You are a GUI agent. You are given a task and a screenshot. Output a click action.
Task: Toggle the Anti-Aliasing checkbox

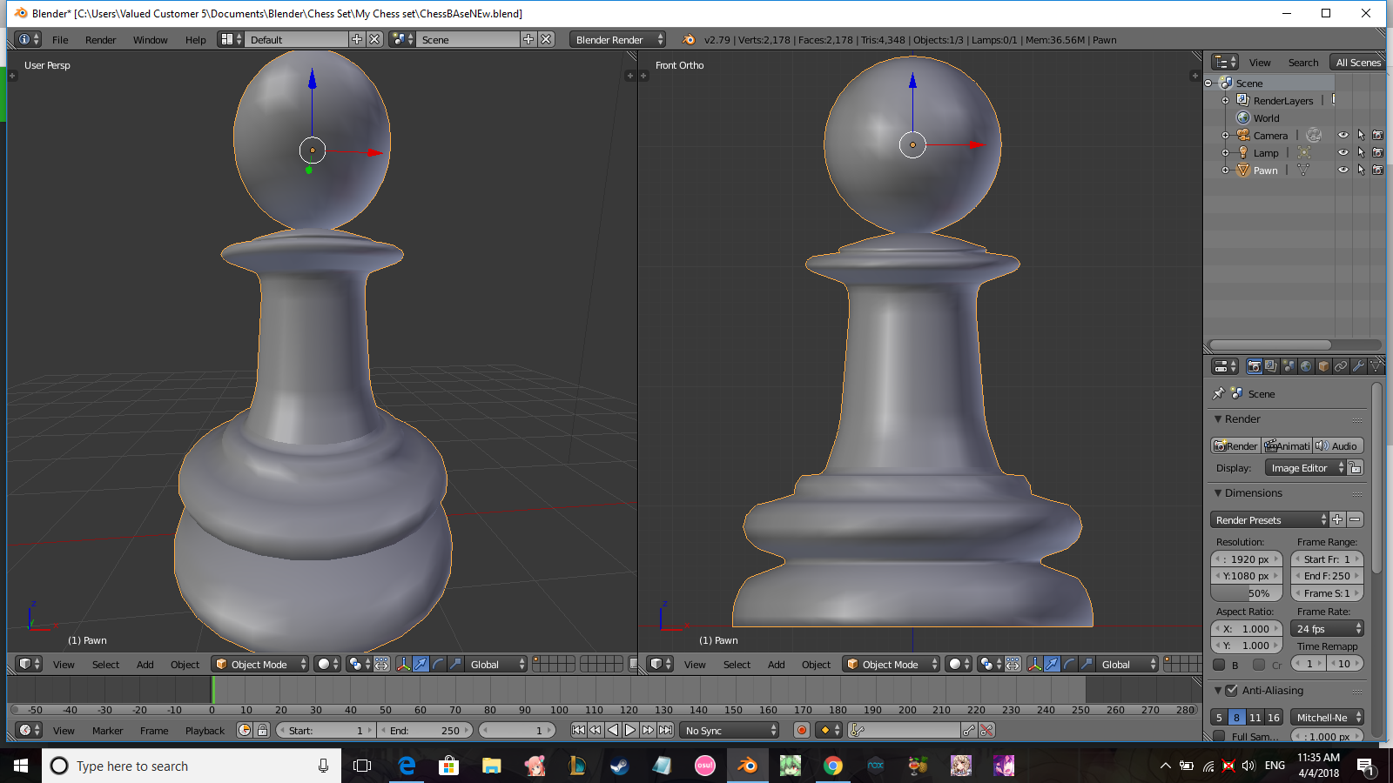(x=1231, y=690)
